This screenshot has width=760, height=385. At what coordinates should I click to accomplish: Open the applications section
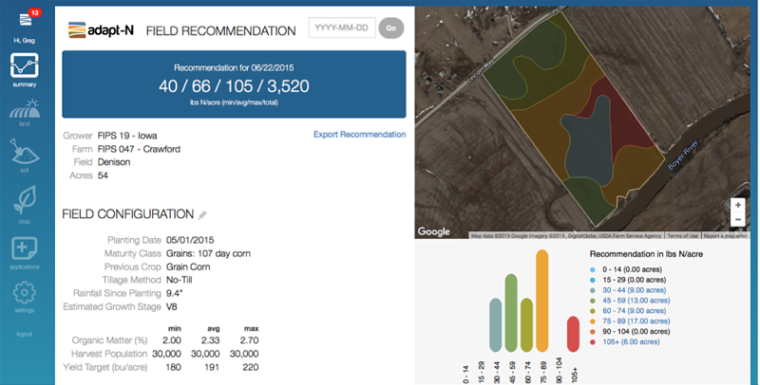click(x=25, y=251)
